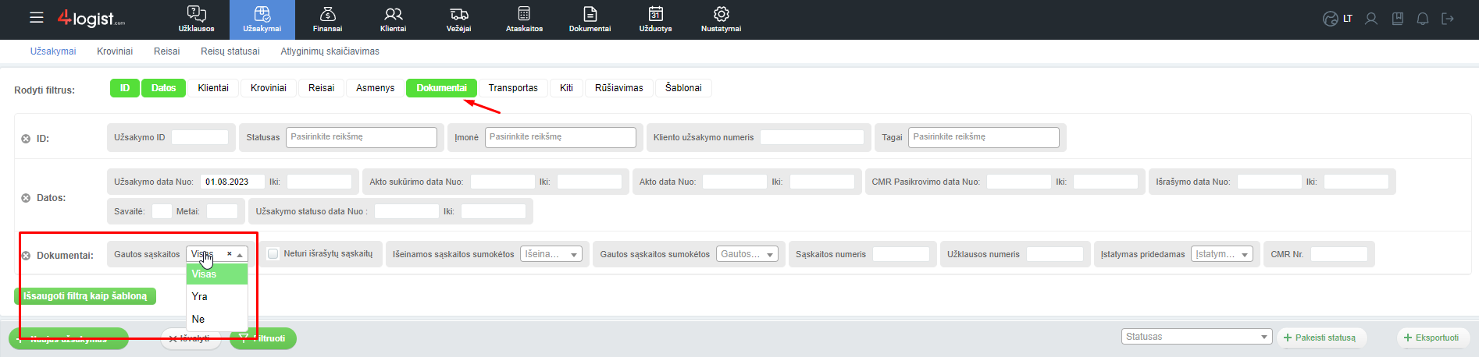The width and height of the screenshot is (1479, 357).
Task: Toggle the Asmenys filter group
Action: pyautogui.click(x=376, y=88)
